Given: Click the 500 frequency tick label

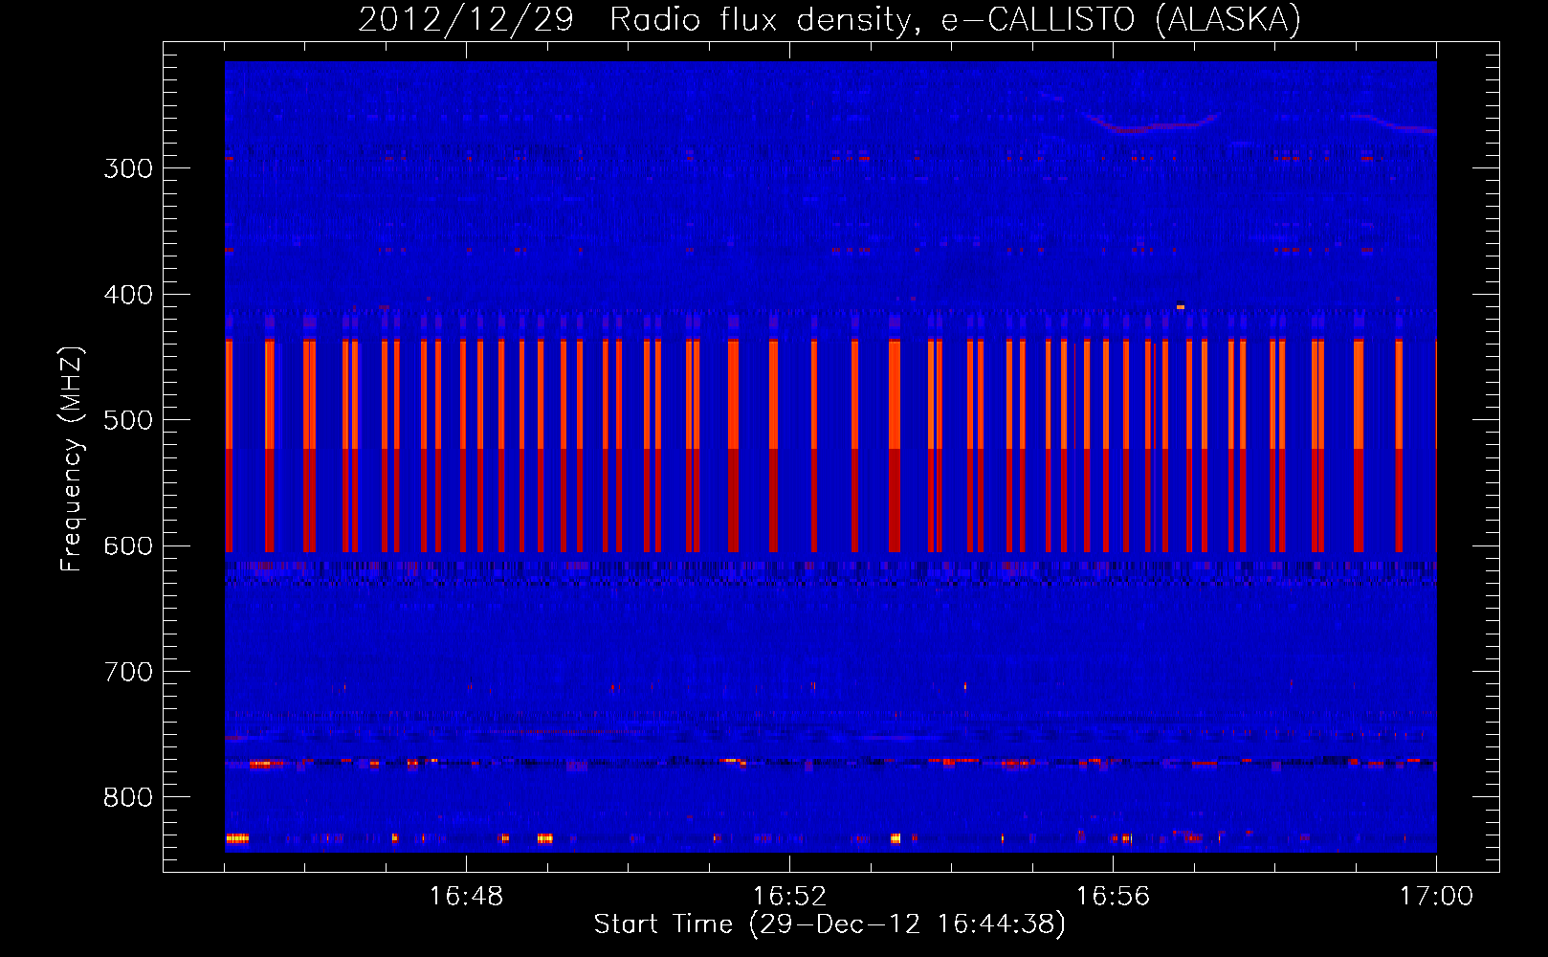Looking at the screenshot, I should pos(128,420).
